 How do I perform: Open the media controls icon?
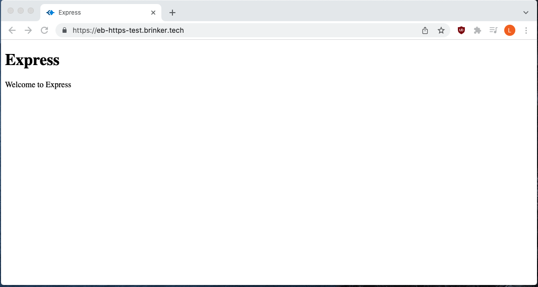(x=494, y=30)
